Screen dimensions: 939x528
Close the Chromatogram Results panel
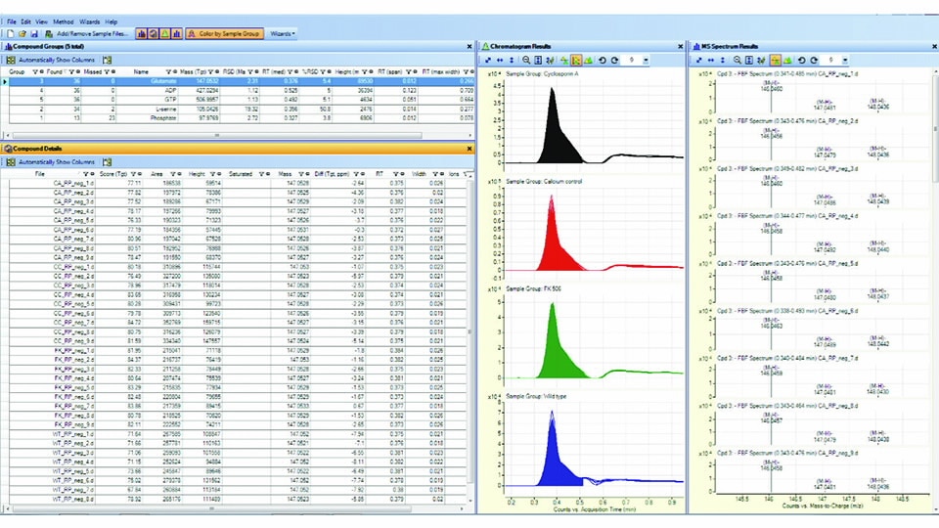(x=681, y=46)
